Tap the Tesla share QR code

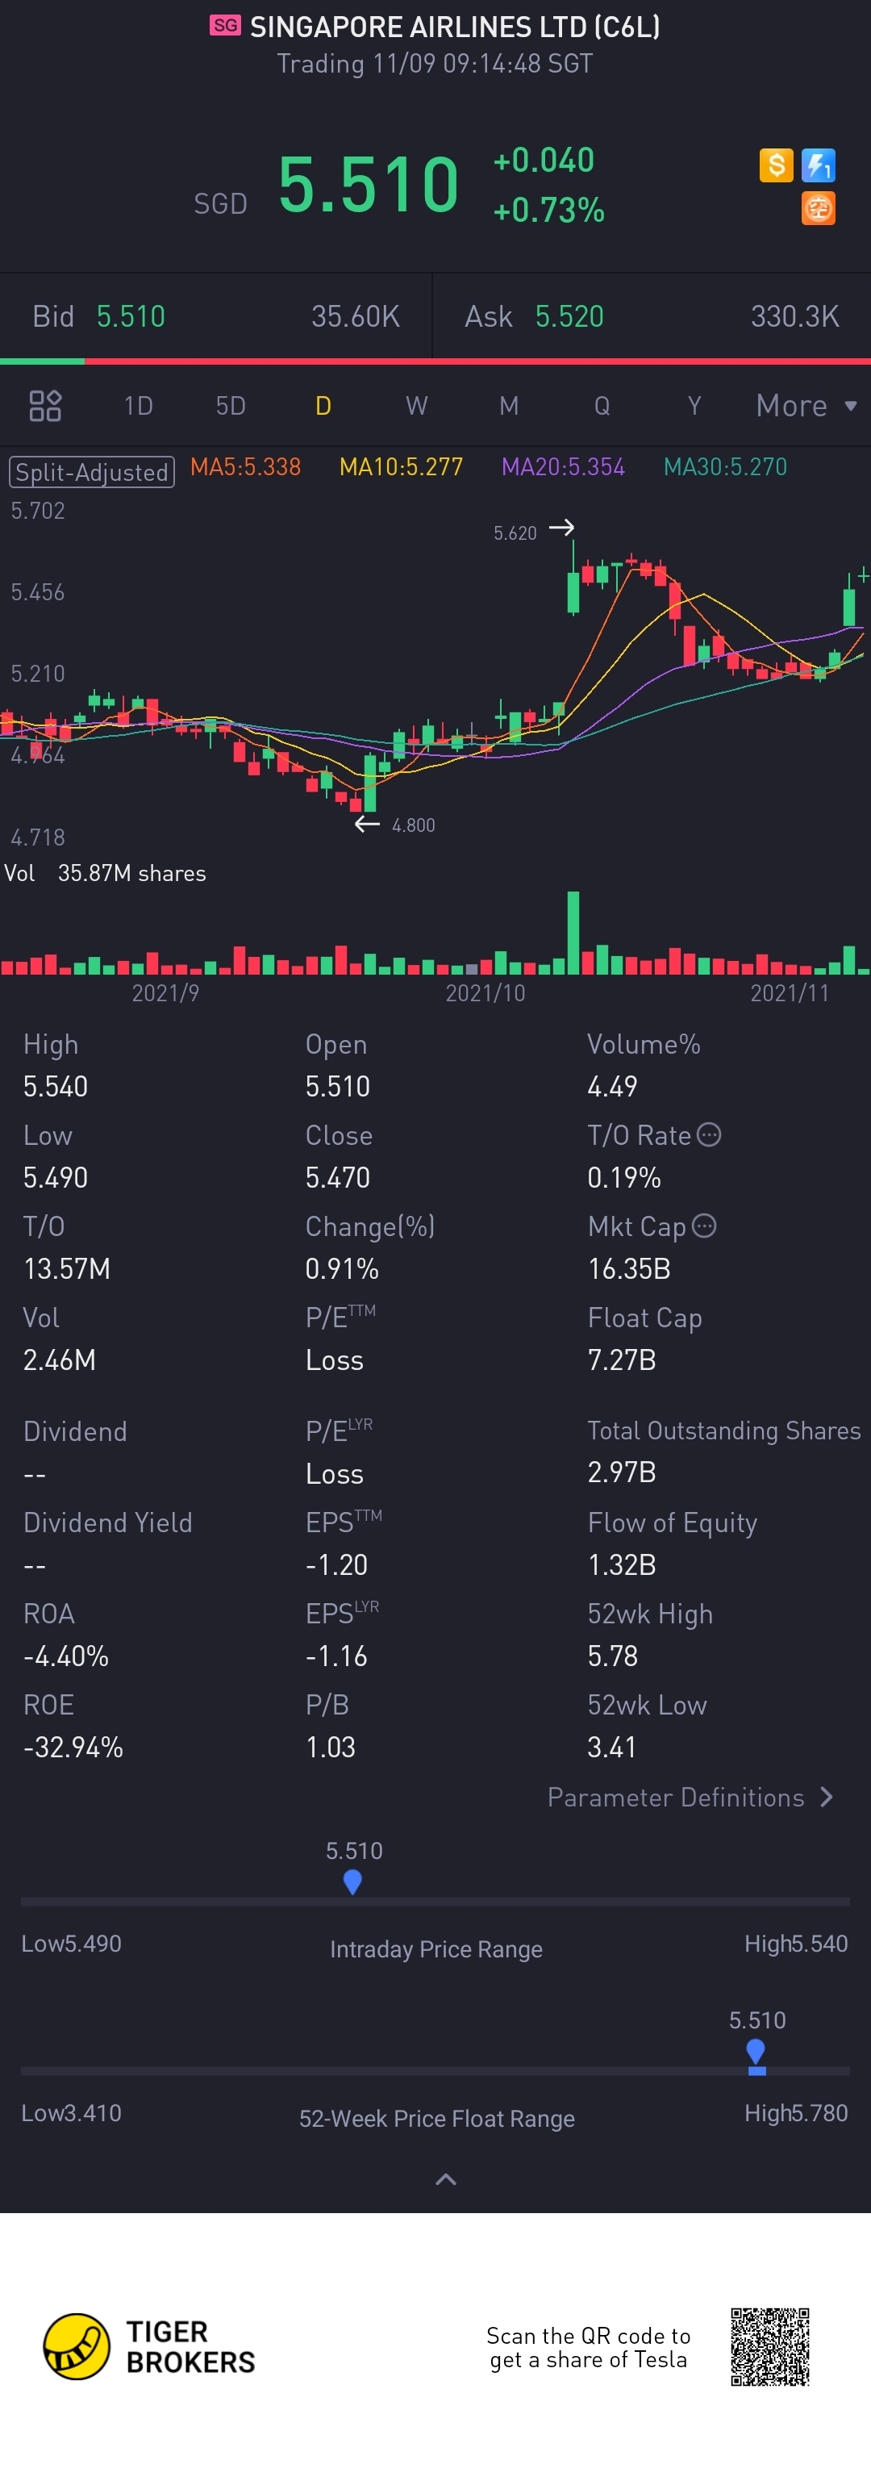click(770, 2346)
